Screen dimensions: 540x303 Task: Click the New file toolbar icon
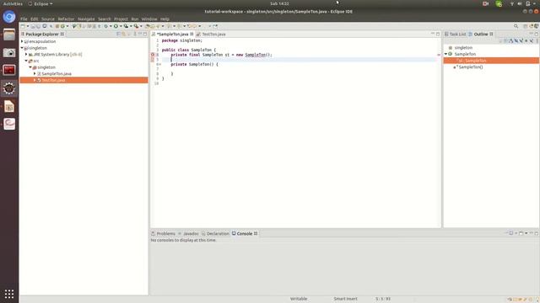[23, 26]
